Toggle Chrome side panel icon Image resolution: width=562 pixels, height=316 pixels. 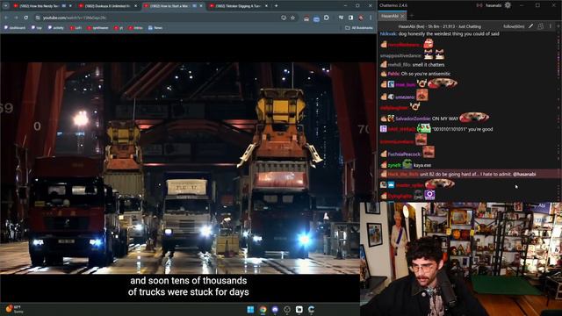350,18
